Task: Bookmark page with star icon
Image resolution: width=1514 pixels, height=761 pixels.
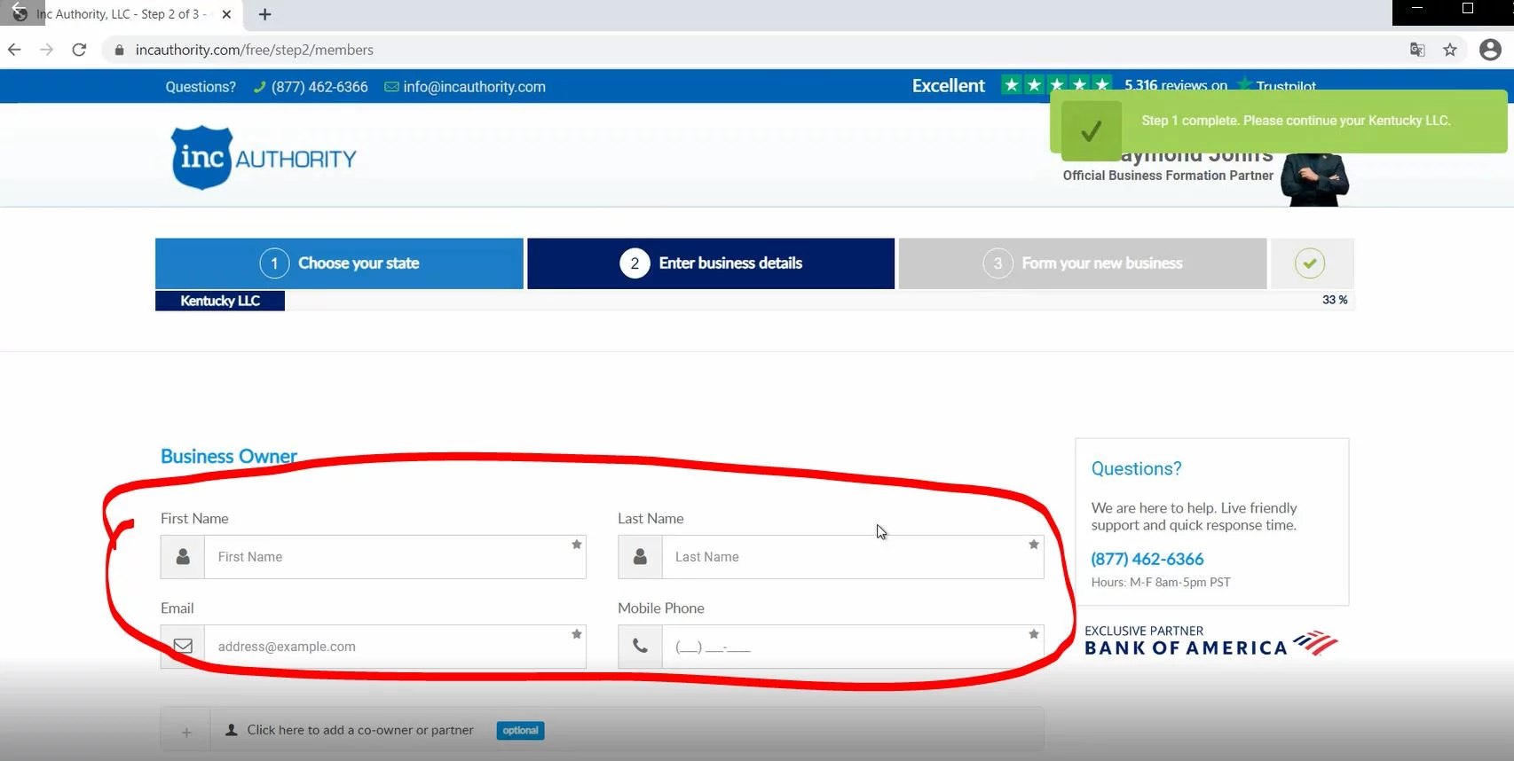Action: (1450, 50)
